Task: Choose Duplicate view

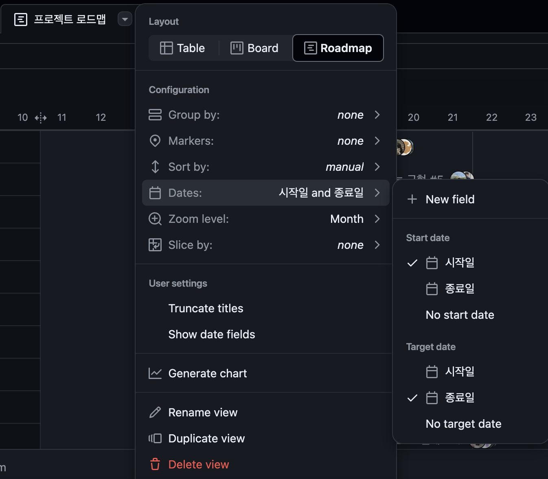Action: click(266, 438)
